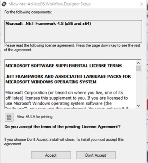Click the Midwinter.AdviceOS.Workflow.Designer Setup title text

coord(50,4)
